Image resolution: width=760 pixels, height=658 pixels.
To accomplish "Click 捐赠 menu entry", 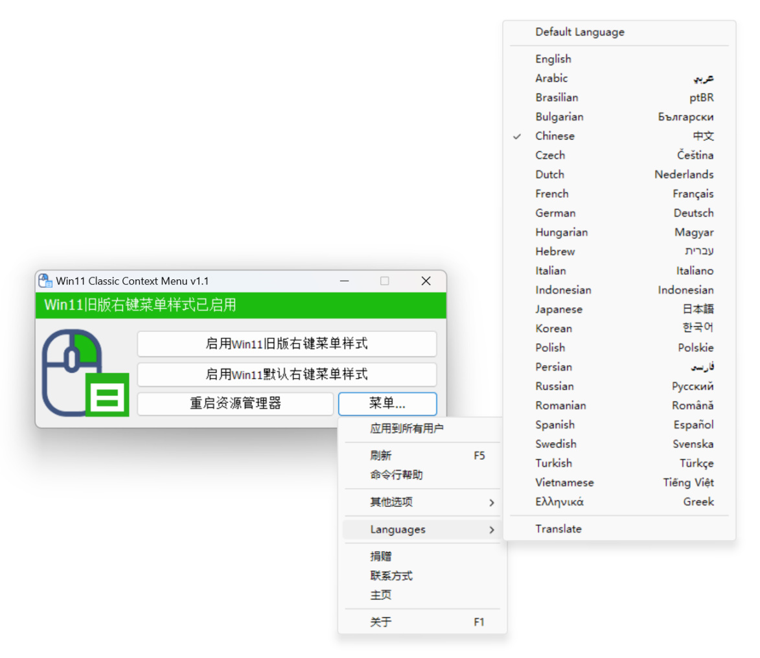I will pos(422,557).
